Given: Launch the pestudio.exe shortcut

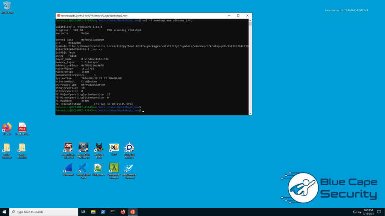Looking at the screenshot, I should click(129, 168).
